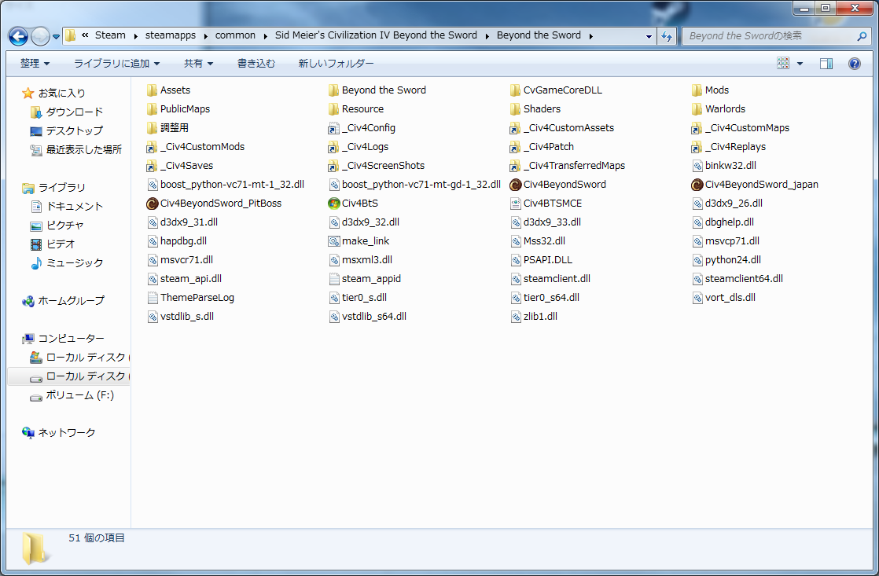Open the 整理 menu
This screenshot has height=576, width=879.
35,64
